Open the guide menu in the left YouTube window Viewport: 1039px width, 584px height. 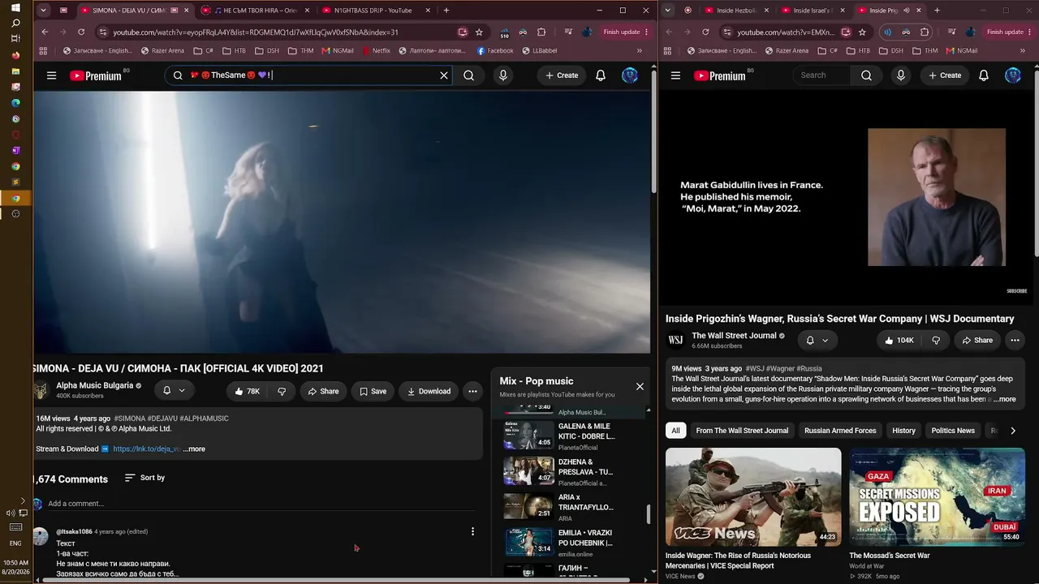tap(51, 75)
